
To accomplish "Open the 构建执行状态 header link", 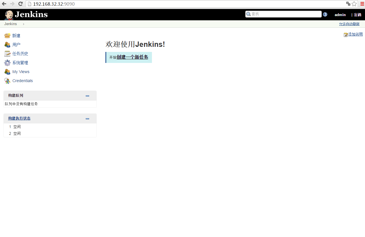I will [x=19, y=118].
